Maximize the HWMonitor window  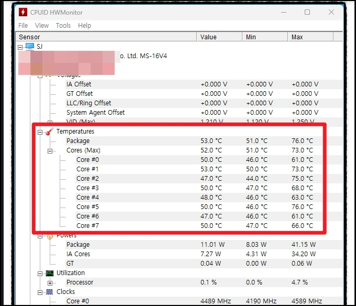pos(307,12)
